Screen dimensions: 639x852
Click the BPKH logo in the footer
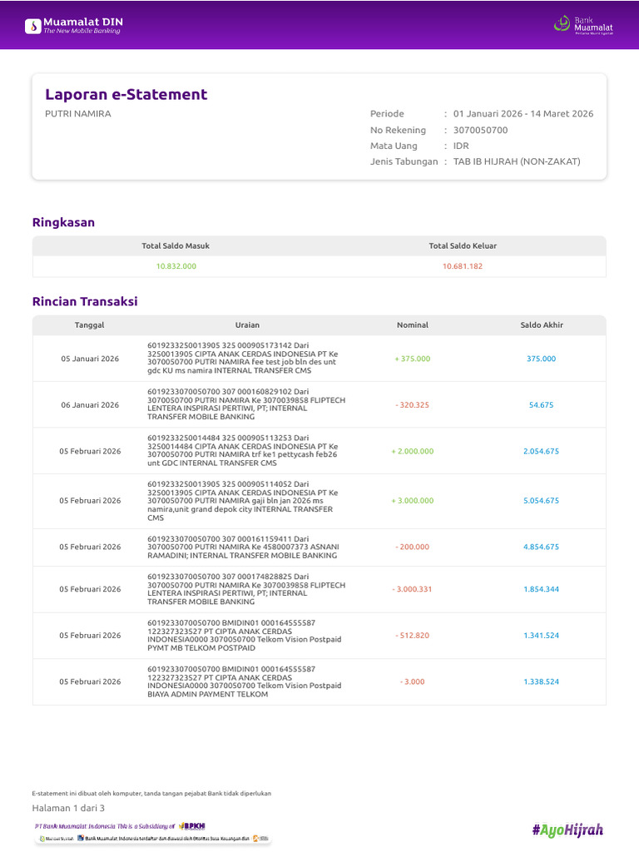point(192,826)
